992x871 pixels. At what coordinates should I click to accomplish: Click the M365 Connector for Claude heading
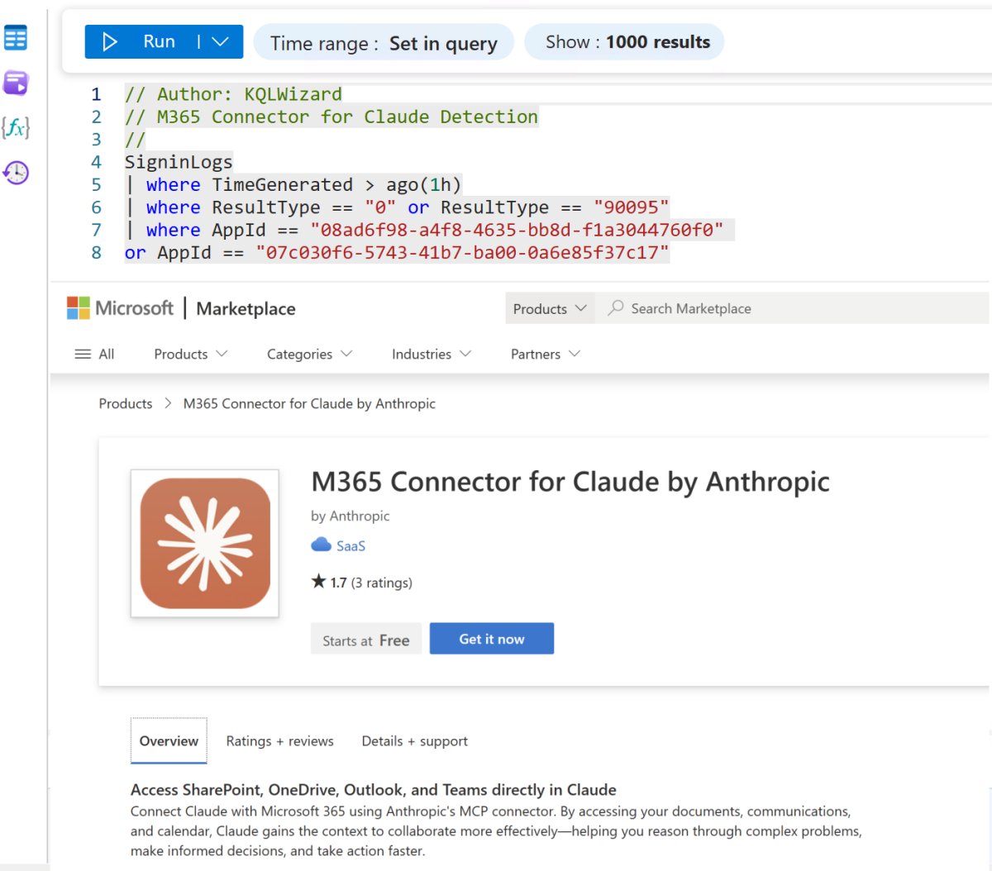[570, 482]
